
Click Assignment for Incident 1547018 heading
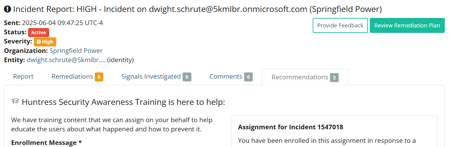[x=291, y=127]
